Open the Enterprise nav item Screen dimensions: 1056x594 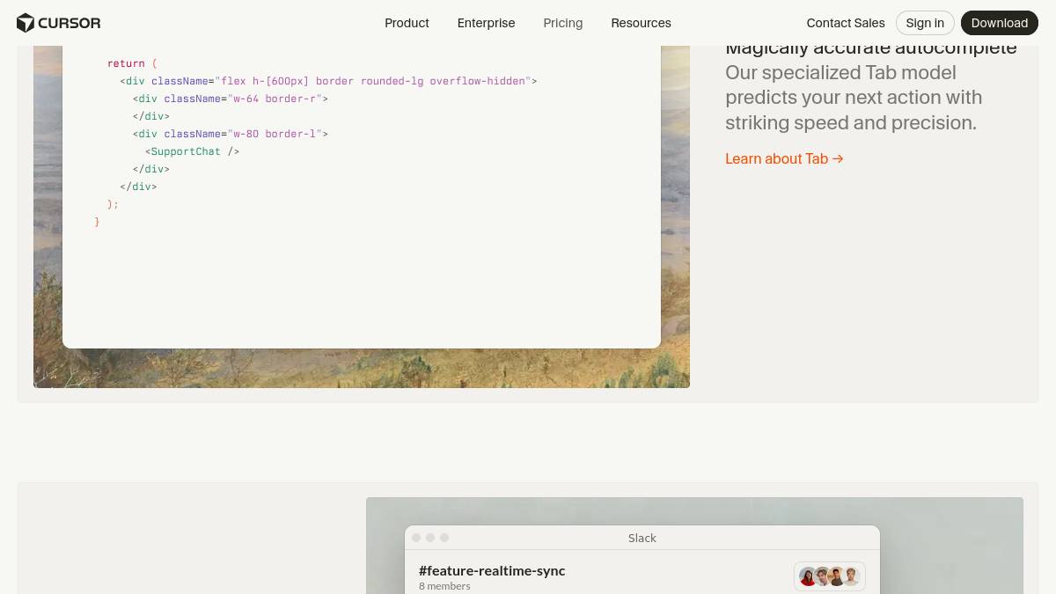coord(486,23)
